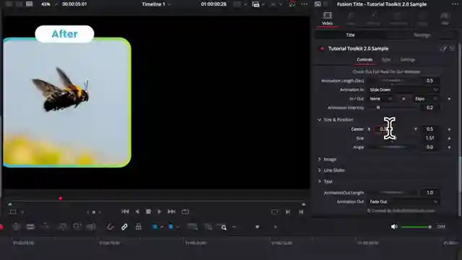
Task: Click the viewer three-dot options menu
Action: pos(305,4)
